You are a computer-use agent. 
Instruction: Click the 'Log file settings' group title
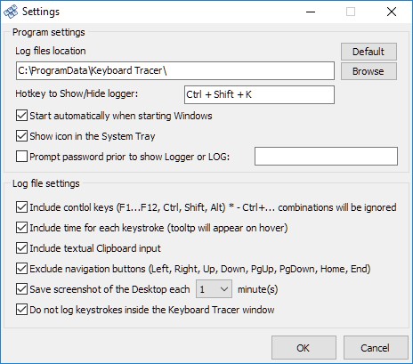(x=46, y=183)
